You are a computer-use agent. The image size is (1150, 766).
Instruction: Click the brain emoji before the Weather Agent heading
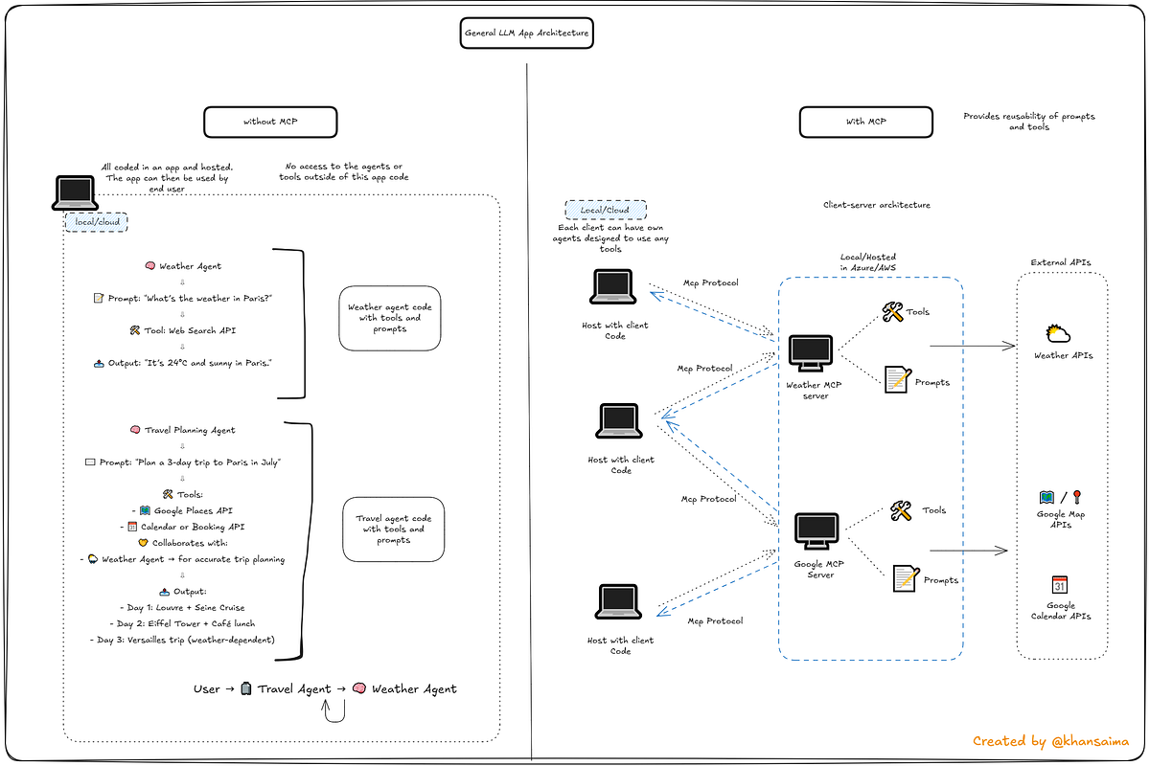(x=149, y=266)
